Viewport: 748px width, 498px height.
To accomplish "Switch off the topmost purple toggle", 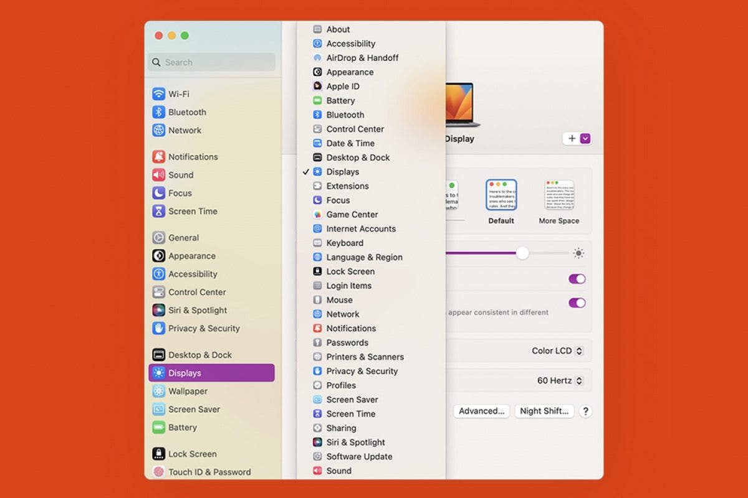I will coord(575,279).
